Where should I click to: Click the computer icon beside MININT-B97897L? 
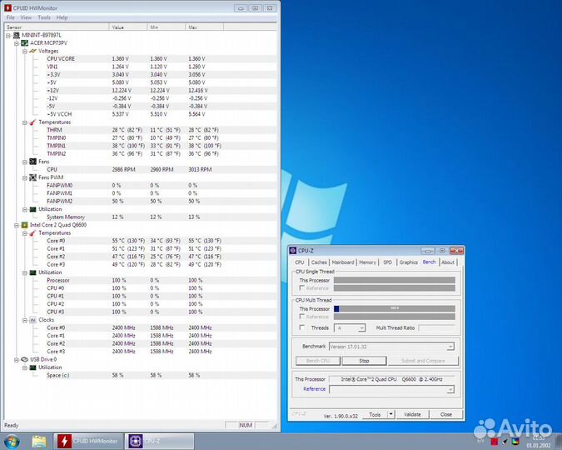(x=16, y=35)
